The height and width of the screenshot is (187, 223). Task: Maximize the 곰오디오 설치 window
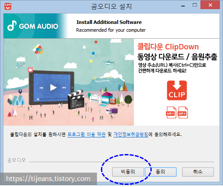[x=195, y=5]
